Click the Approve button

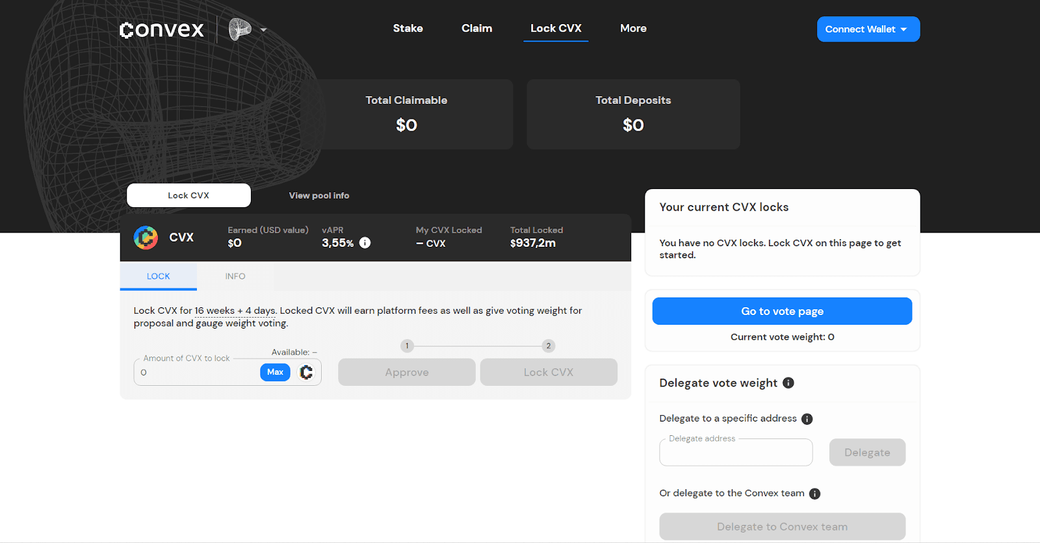point(407,372)
